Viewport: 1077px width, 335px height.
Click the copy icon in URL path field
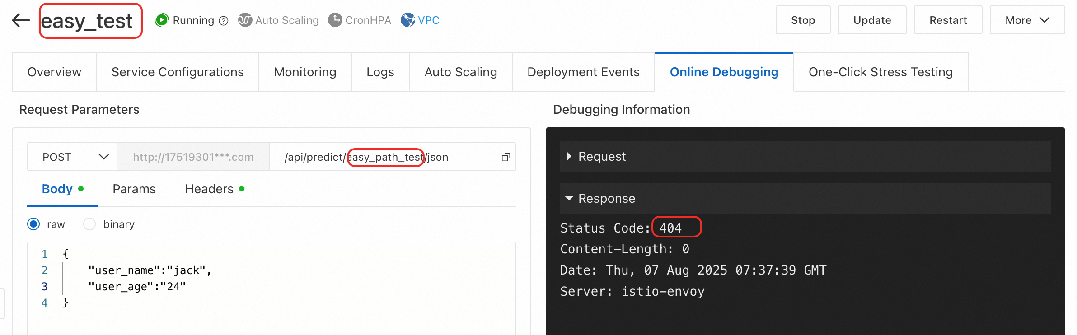coord(506,157)
